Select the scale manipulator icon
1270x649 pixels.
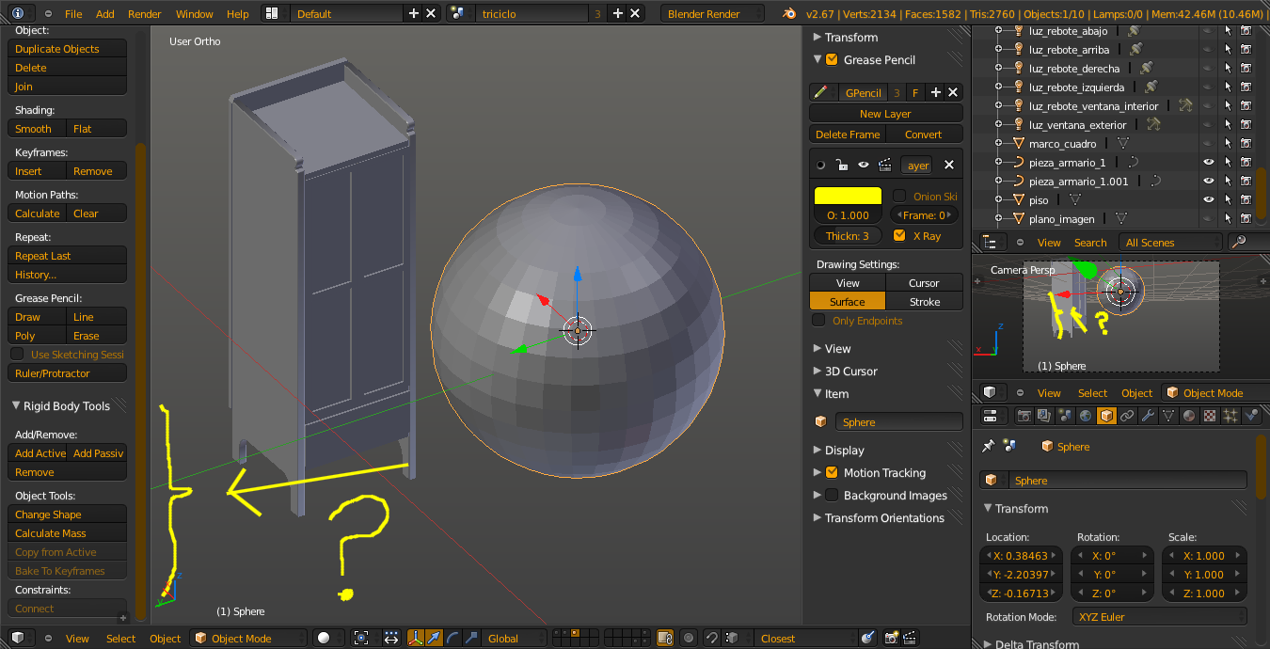tap(470, 638)
